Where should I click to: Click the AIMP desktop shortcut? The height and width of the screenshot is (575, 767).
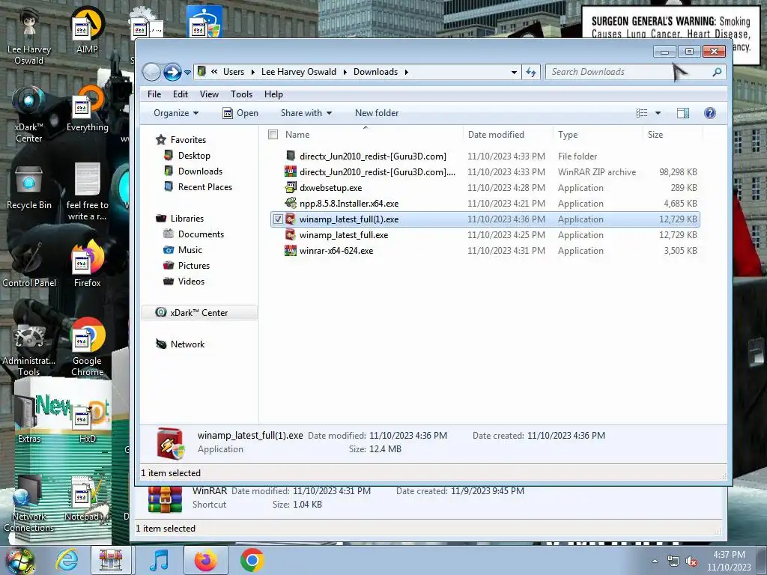87,30
